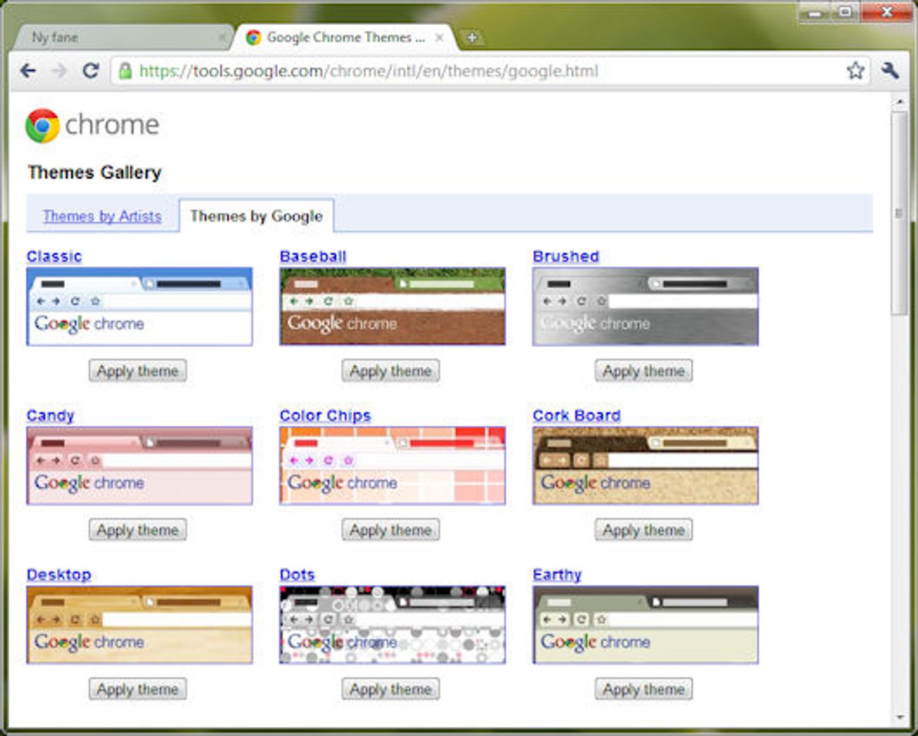Apply the Brushed theme
Viewport: 918px width, 736px height.
644,371
